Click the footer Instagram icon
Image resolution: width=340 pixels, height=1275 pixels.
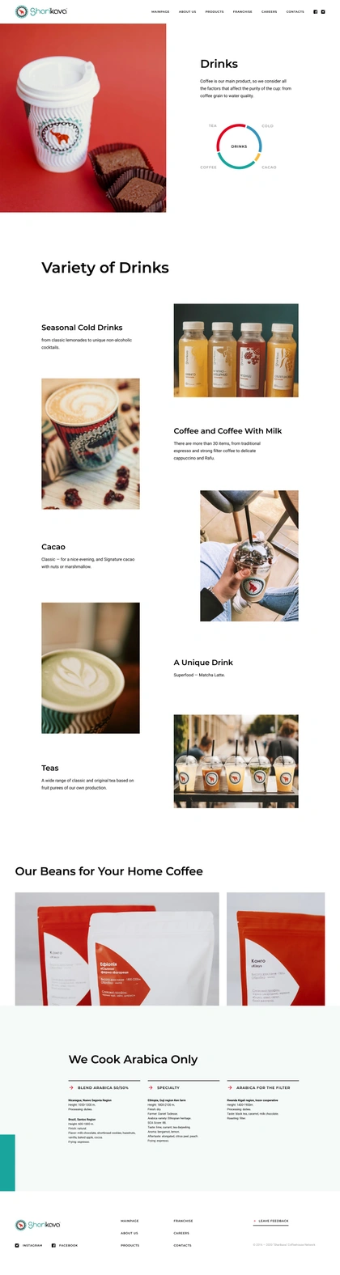(17, 1245)
